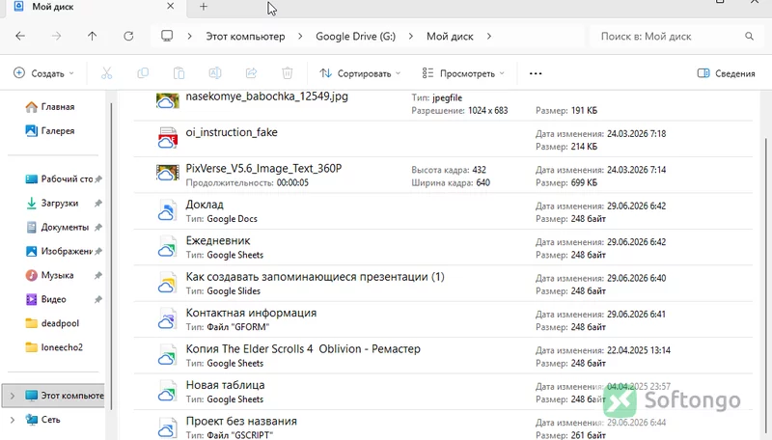
Task: Click Google Drive (G:) breadcrumb
Action: point(355,37)
